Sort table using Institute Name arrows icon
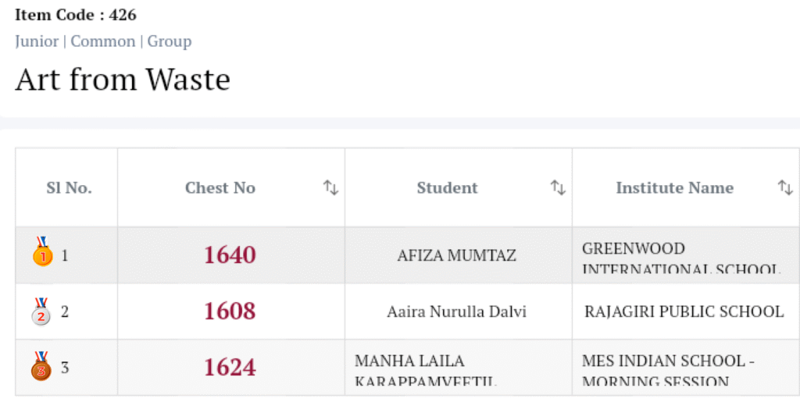800x413 pixels. (x=785, y=187)
